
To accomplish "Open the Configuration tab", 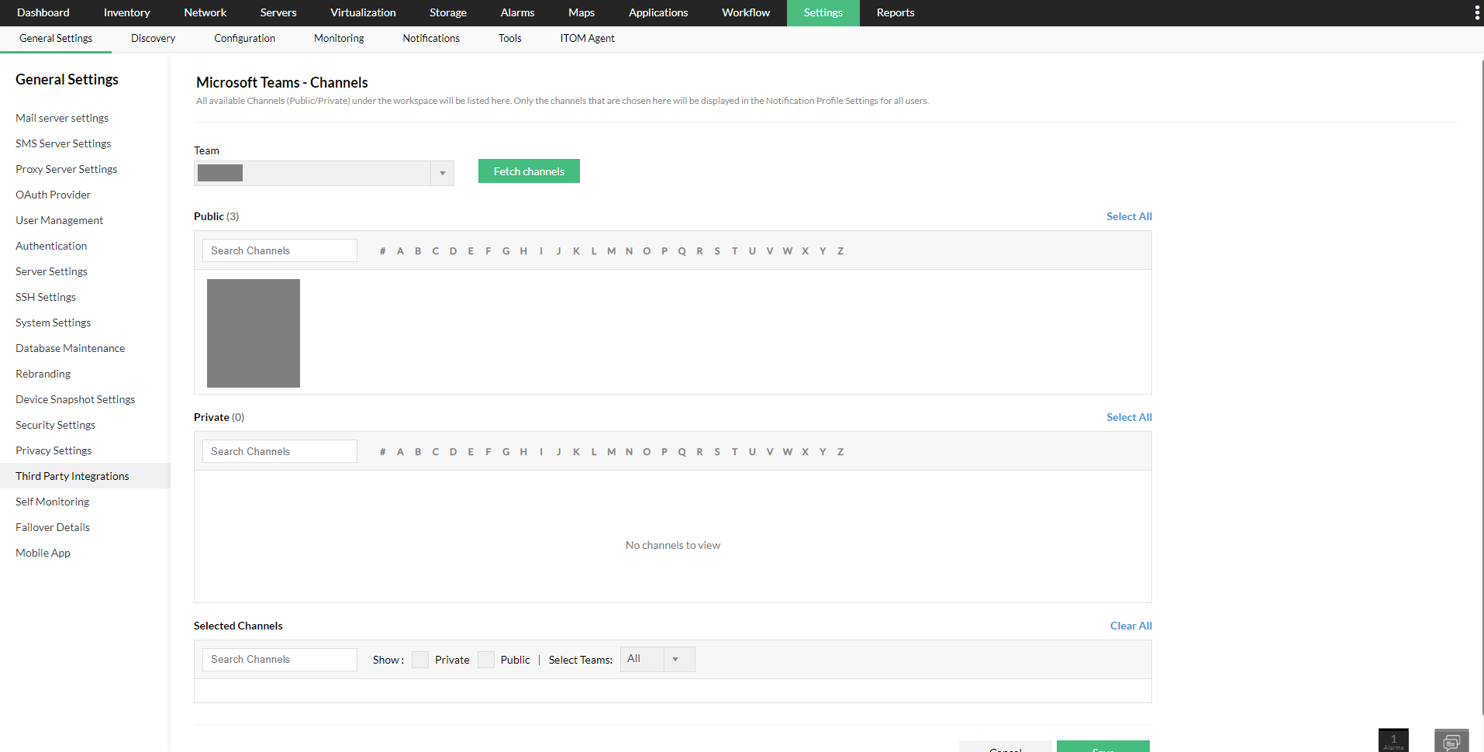I will pyautogui.click(x=244, y=39).
